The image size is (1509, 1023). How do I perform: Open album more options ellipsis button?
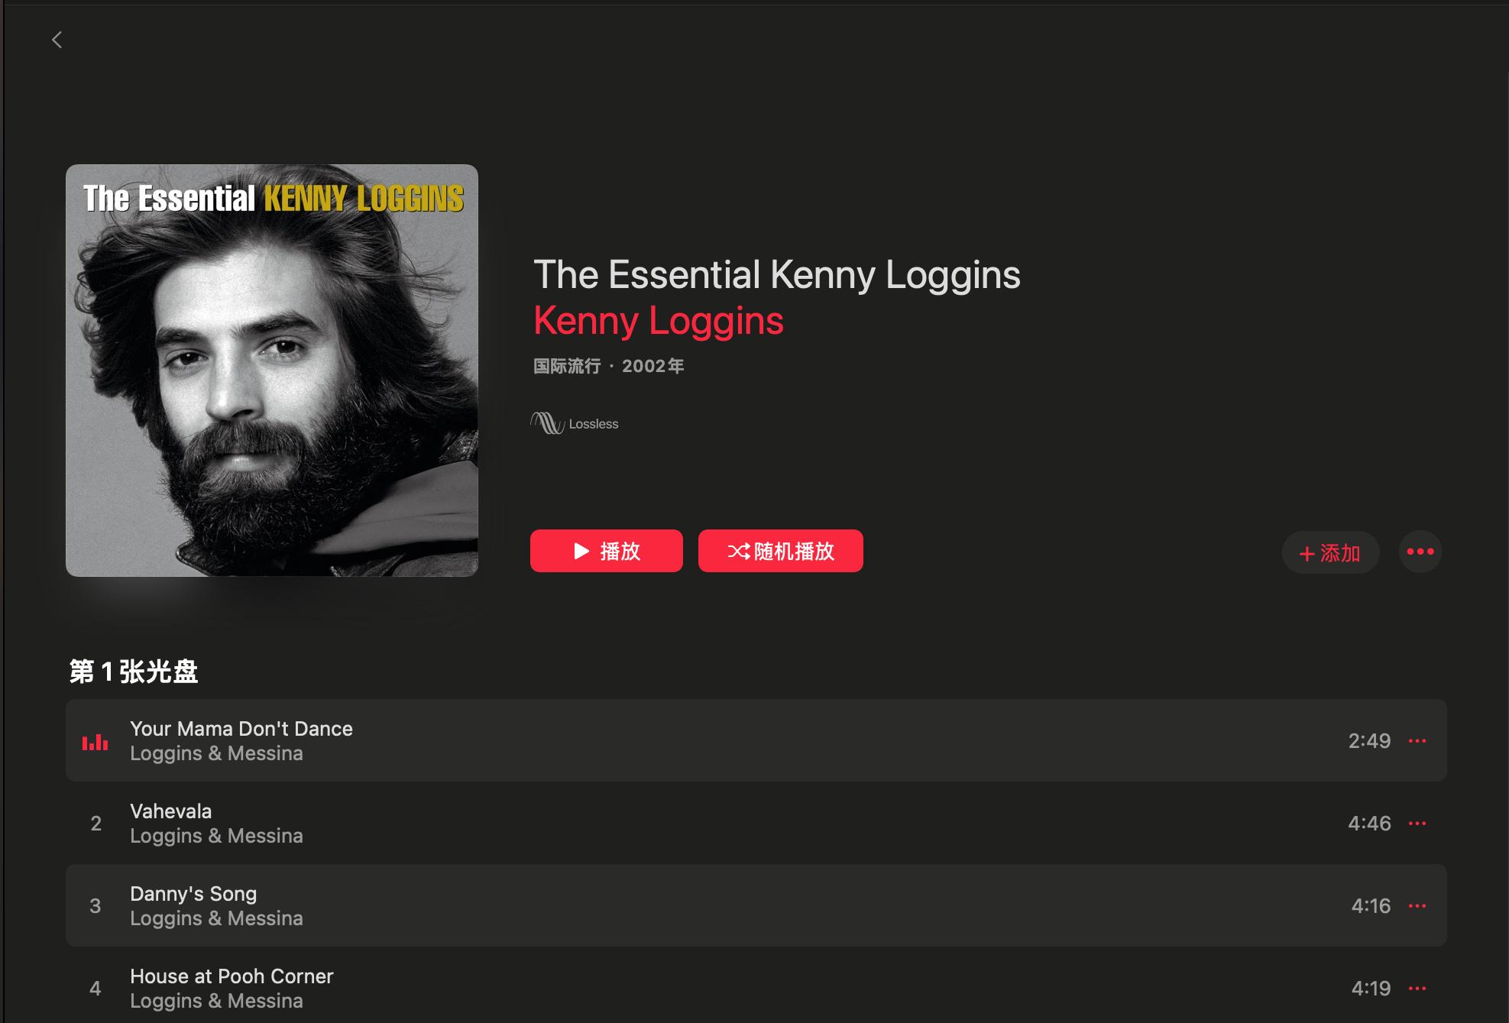click(1420, 552)
